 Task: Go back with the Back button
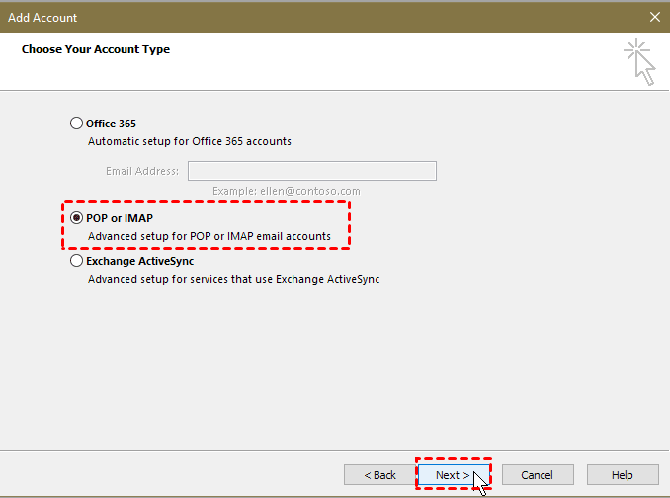[x=379, y=475]
